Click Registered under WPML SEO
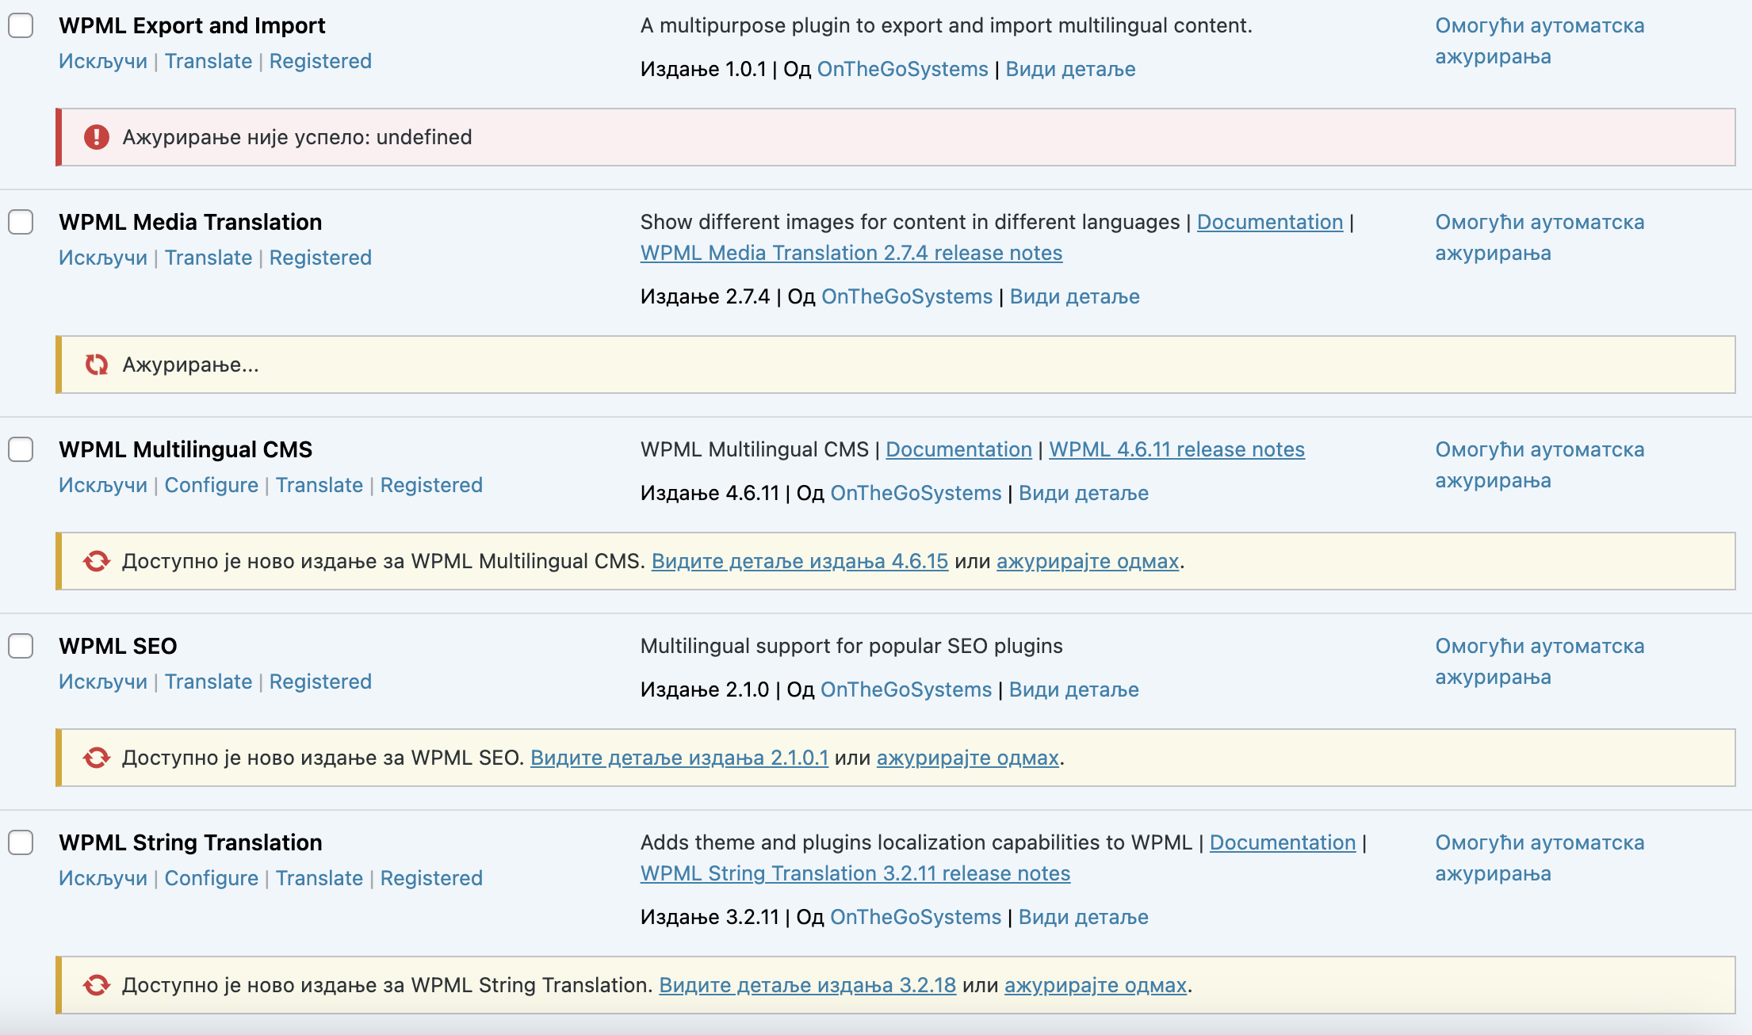 pos(320,682)
